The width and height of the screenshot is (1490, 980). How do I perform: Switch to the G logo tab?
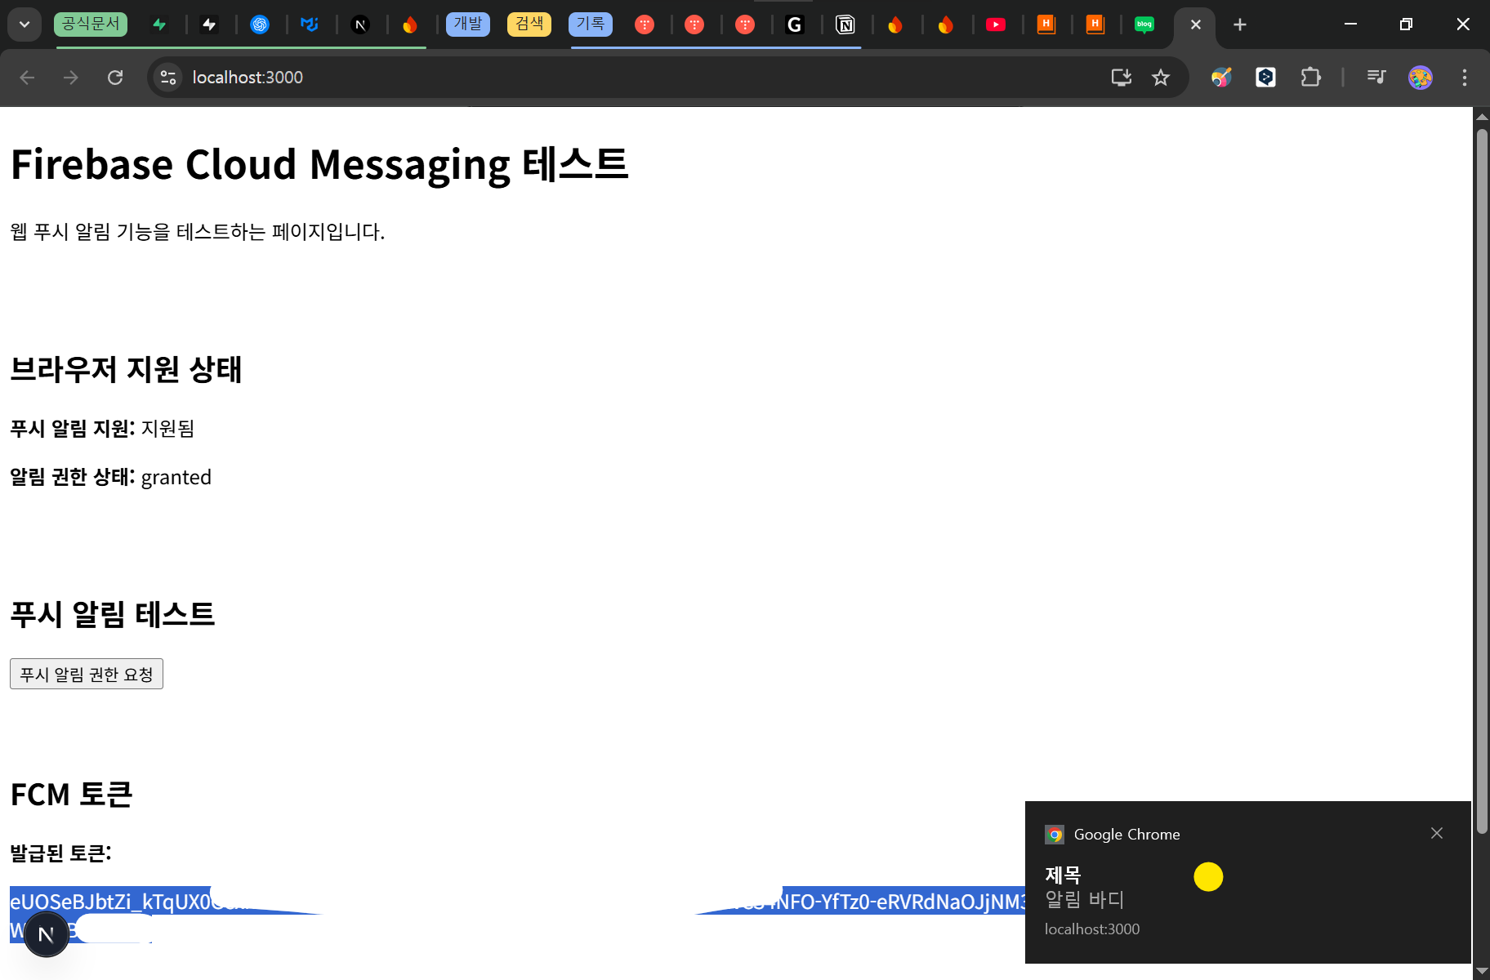click(x=795, y=24)
